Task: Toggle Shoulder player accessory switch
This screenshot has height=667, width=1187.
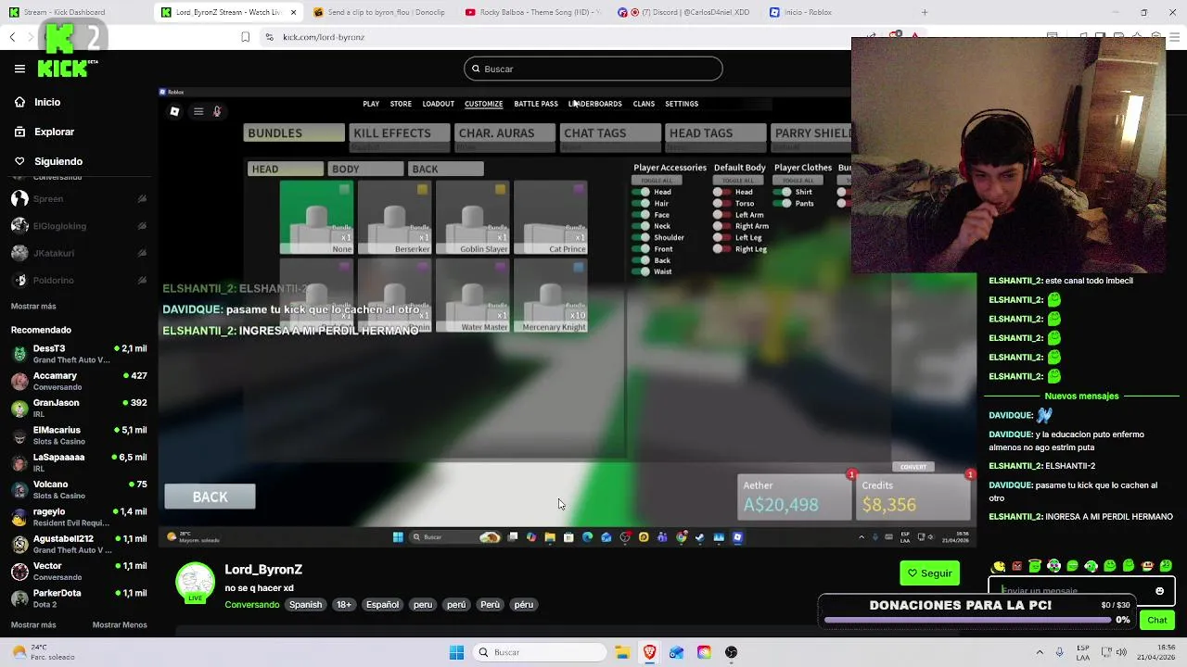Action: 641,238
